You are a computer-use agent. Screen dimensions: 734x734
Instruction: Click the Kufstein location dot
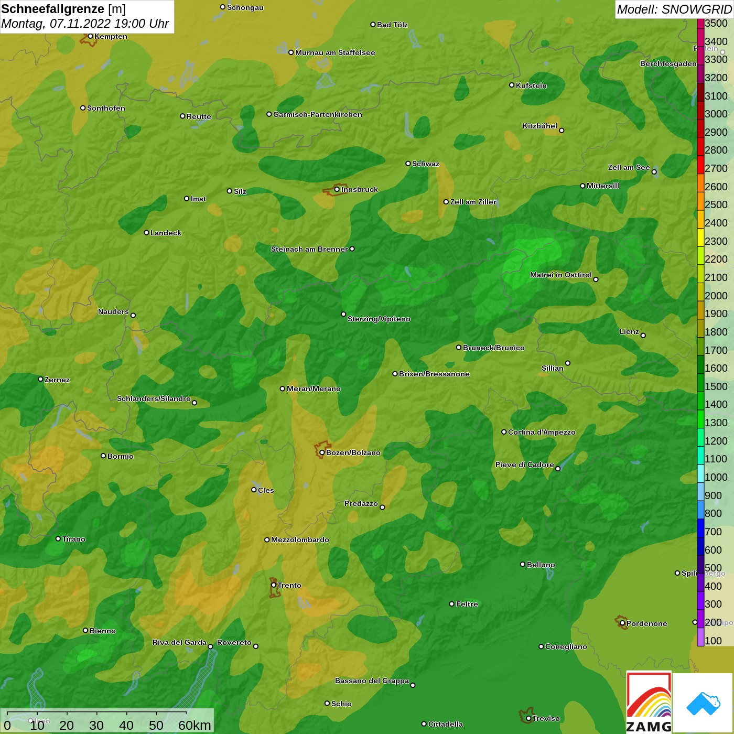pyautogui.click(x=512, y=85)
